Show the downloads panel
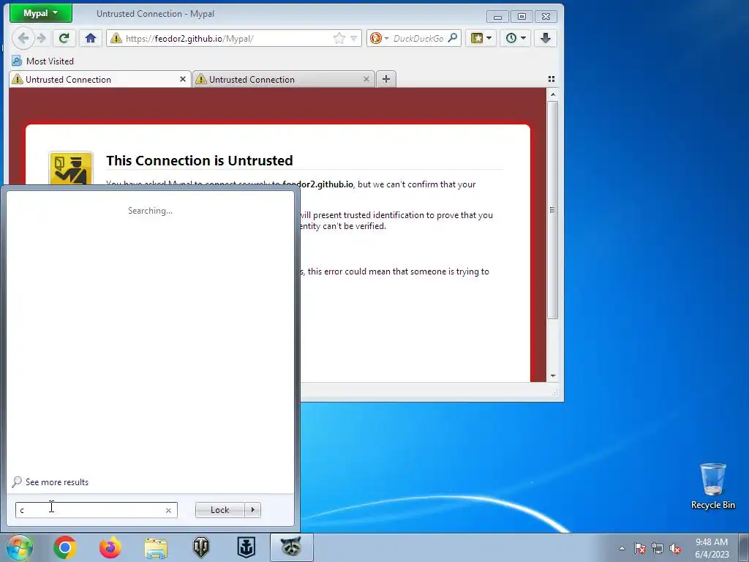The height and width of the screenshot is (562, 749). [546, 38]
